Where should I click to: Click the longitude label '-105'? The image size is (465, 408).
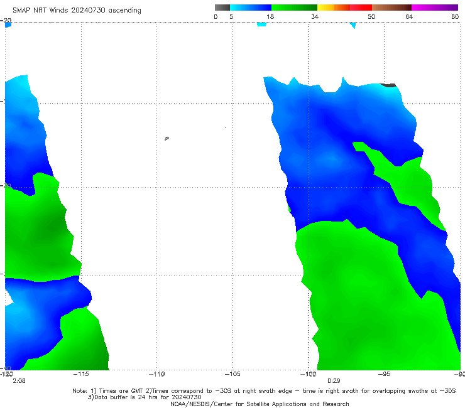[232, 374]
